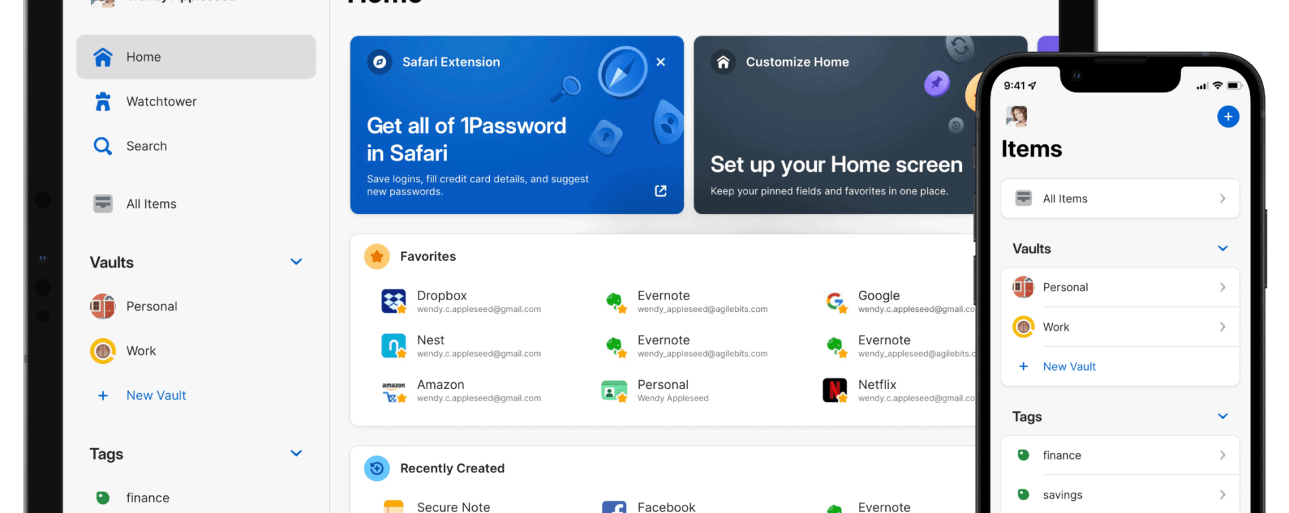Open the external link on Safari Extension card
The image size is (1289, 513).
click(x=661, y=191)
